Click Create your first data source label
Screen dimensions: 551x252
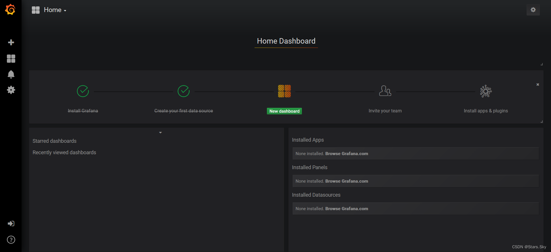tap(184, 111)
